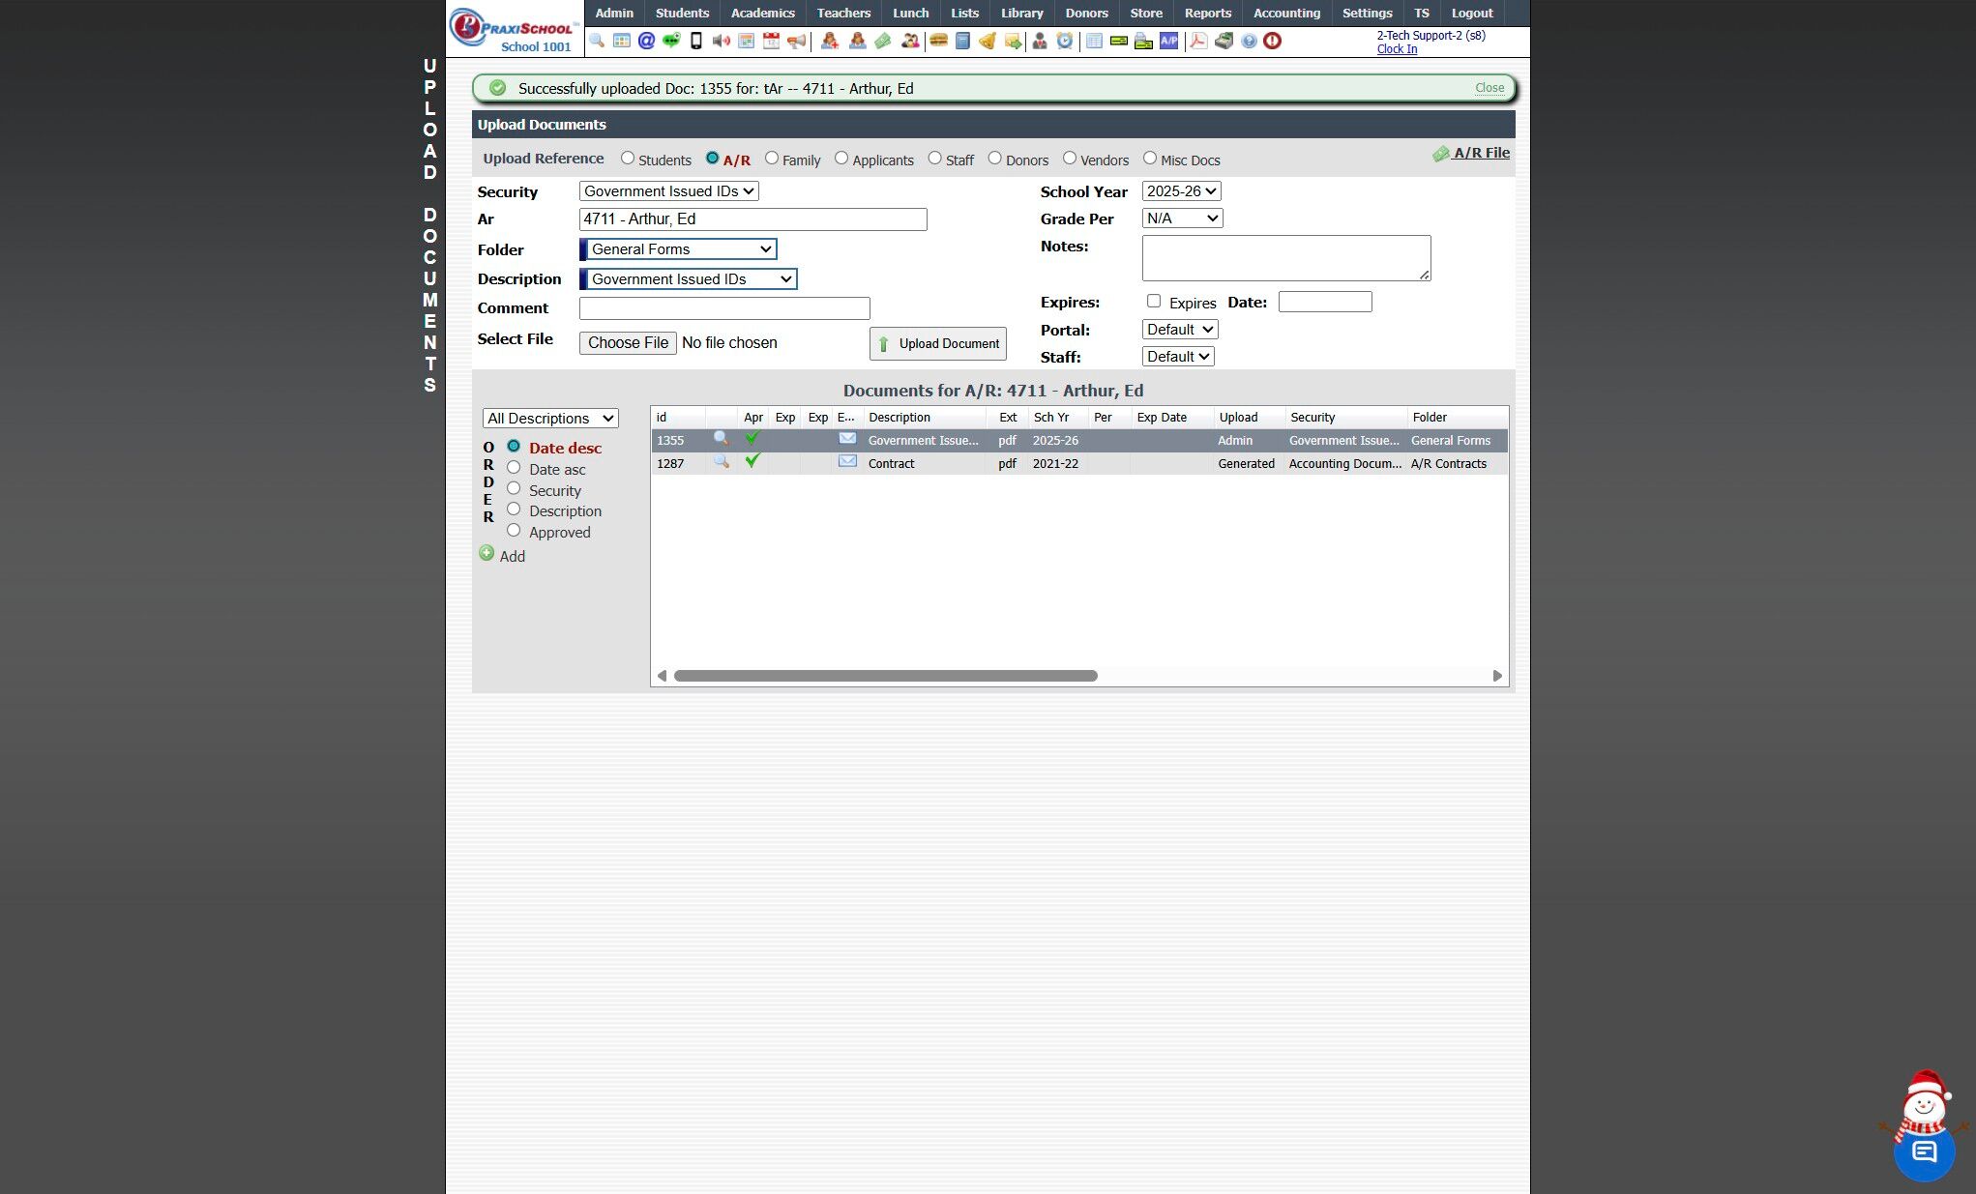Viewport: 1976px width, 1194px height.
Task: Select the Students upload reference radio
Action: click(628, 158)
